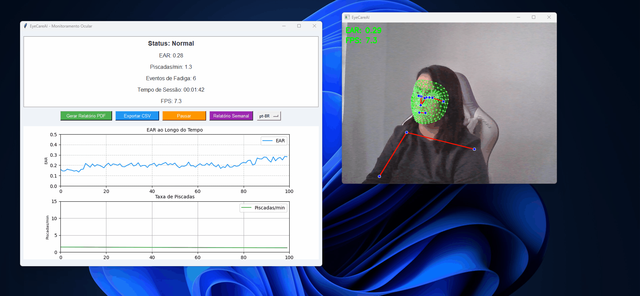Click the feather icon in Monitoramento Ocular title bar

[26, 26]
